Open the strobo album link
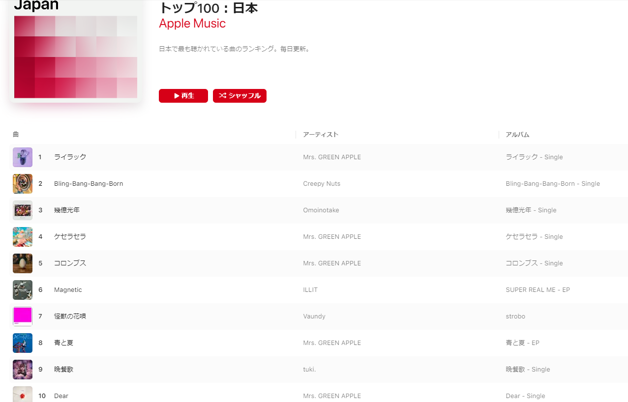This screenshot has width=628, height=402. coord(515,316)
